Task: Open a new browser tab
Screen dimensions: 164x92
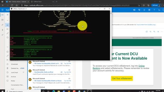Action: pyautogui.click(x=57, y=2)
